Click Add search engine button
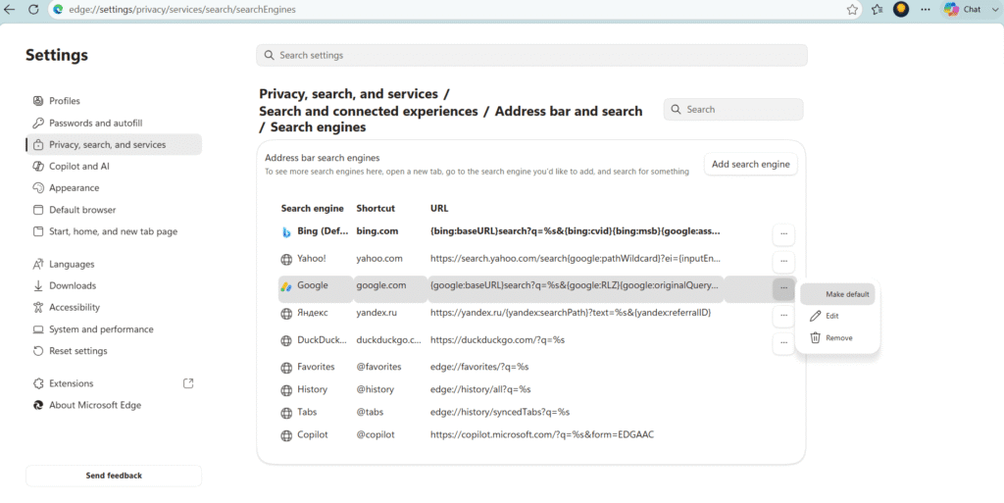1004x503 pixels. coord(750,165)
